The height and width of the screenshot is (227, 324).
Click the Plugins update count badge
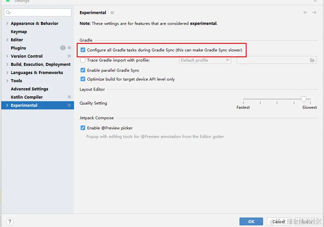coord(63,48)
